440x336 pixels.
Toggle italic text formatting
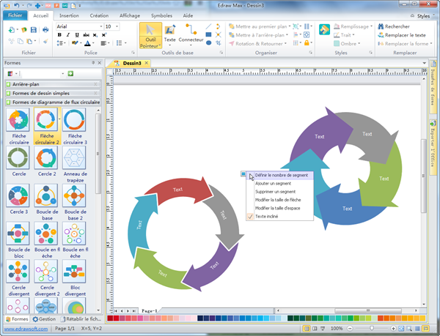67,35
